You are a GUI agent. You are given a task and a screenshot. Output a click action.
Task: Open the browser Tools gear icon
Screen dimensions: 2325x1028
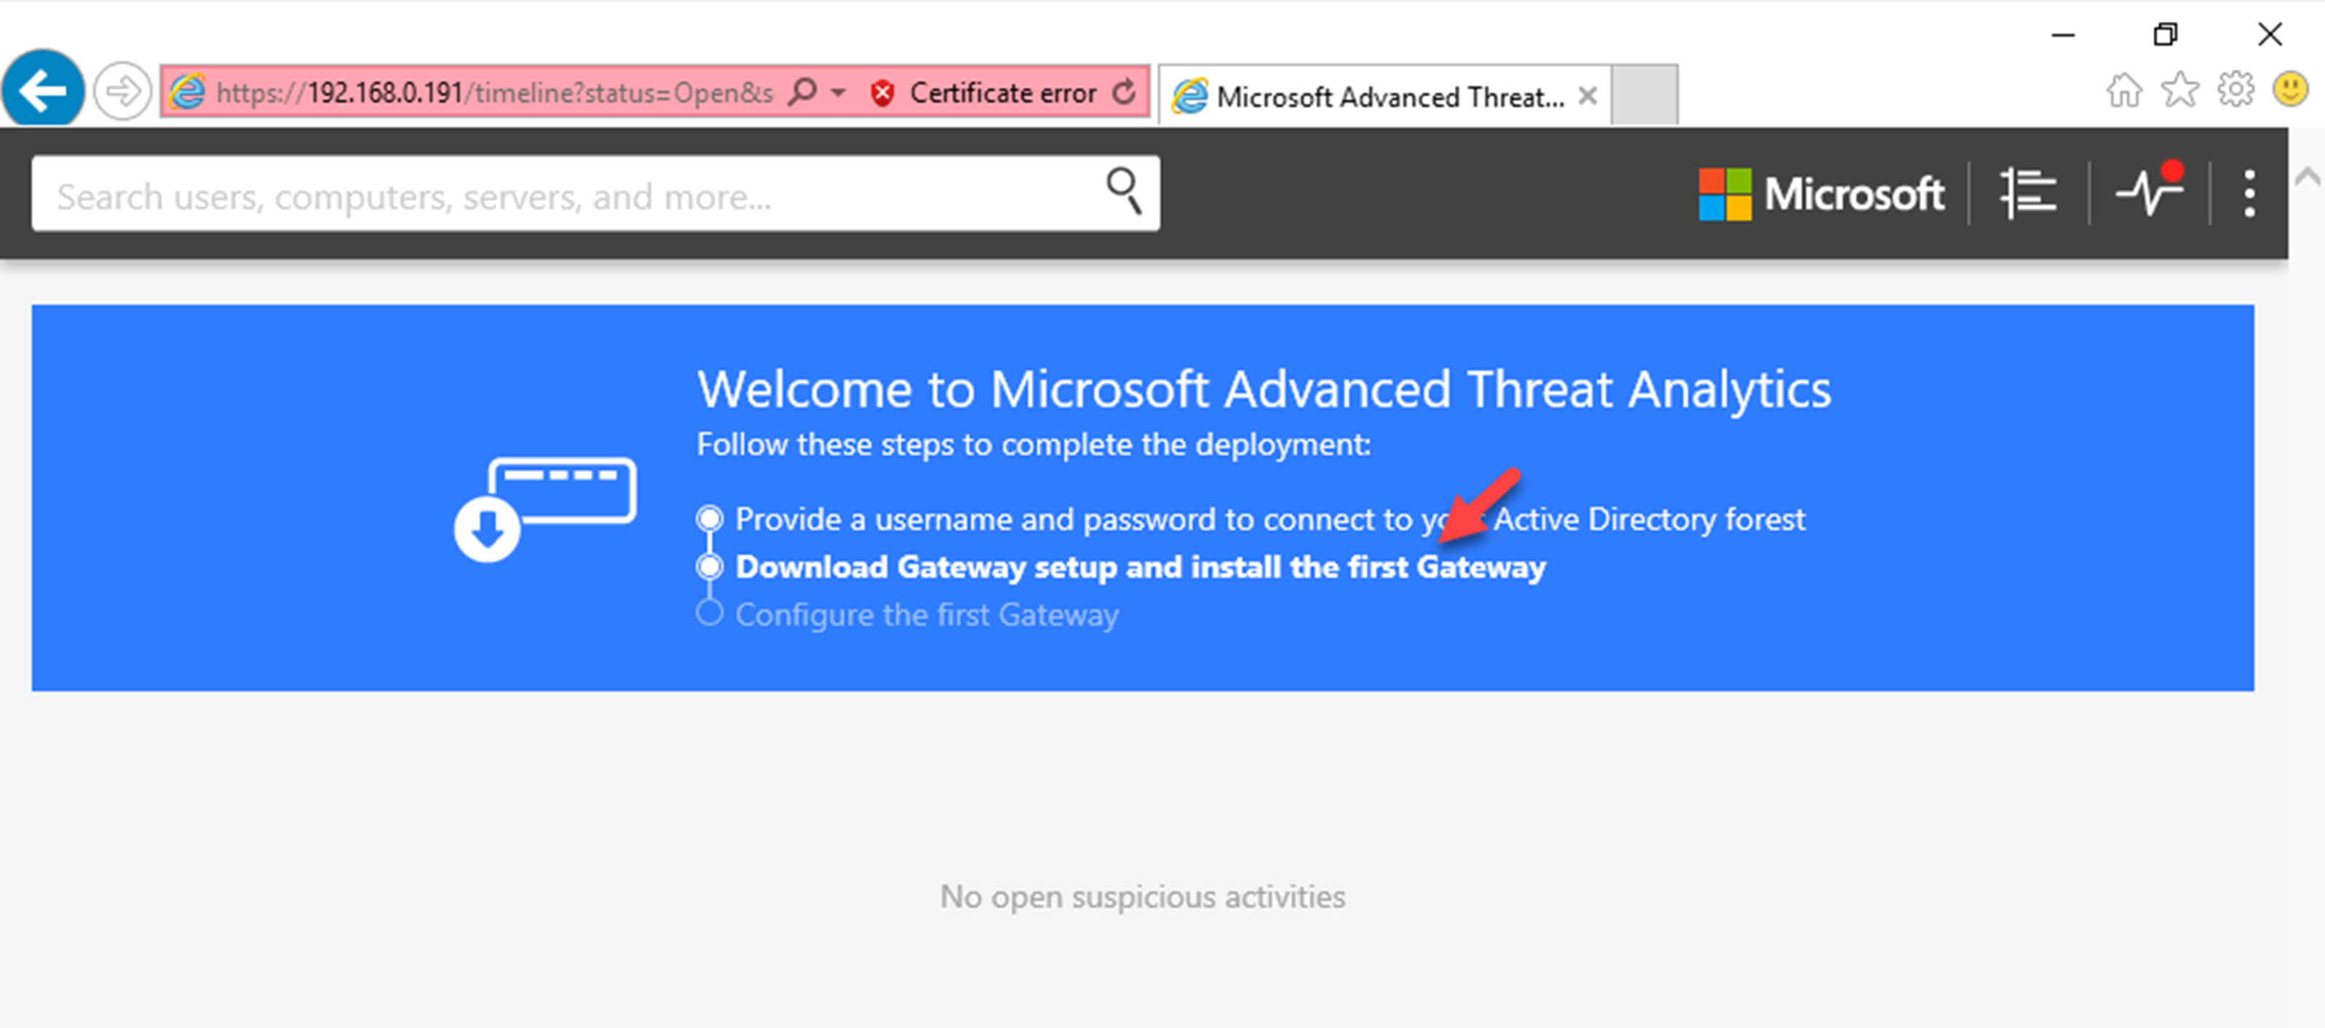2235,90
